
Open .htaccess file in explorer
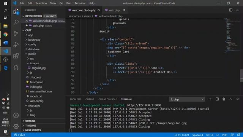[35, 77]
